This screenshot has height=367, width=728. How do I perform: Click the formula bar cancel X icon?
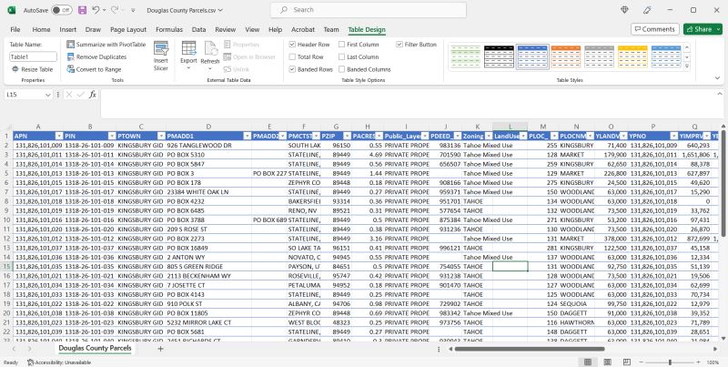69,95
